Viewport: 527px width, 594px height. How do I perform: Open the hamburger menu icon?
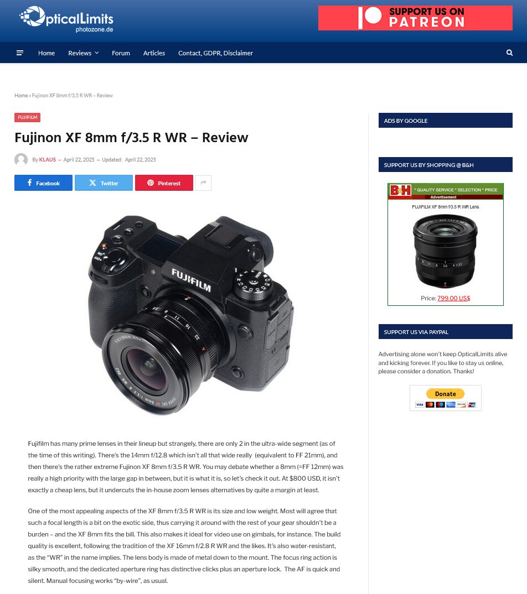pos(20,53)
